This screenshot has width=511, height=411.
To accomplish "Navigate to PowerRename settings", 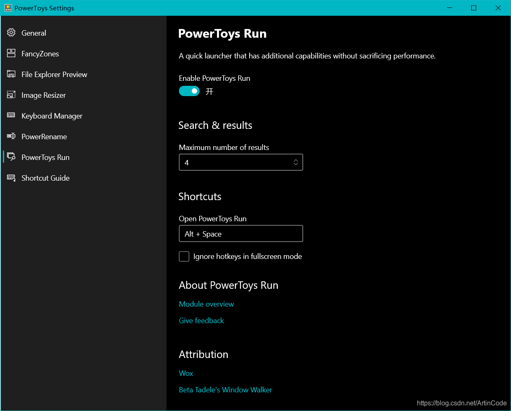I will [83, 136].
